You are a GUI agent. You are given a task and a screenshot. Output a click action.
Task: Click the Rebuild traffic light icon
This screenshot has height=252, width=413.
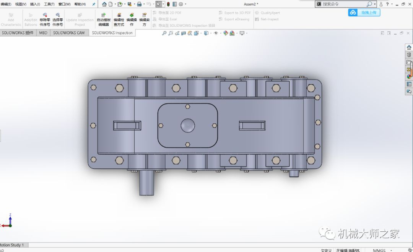168,4
